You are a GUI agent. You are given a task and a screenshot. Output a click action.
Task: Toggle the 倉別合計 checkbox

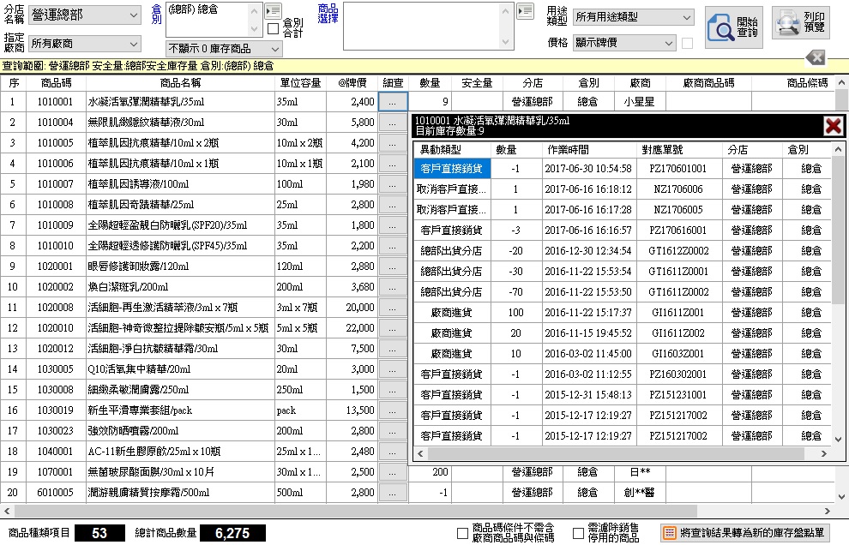coord(274,29)
